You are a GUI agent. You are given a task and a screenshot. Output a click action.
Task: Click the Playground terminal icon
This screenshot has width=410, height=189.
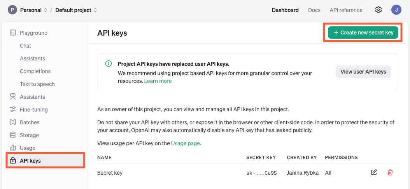[13, 33]
